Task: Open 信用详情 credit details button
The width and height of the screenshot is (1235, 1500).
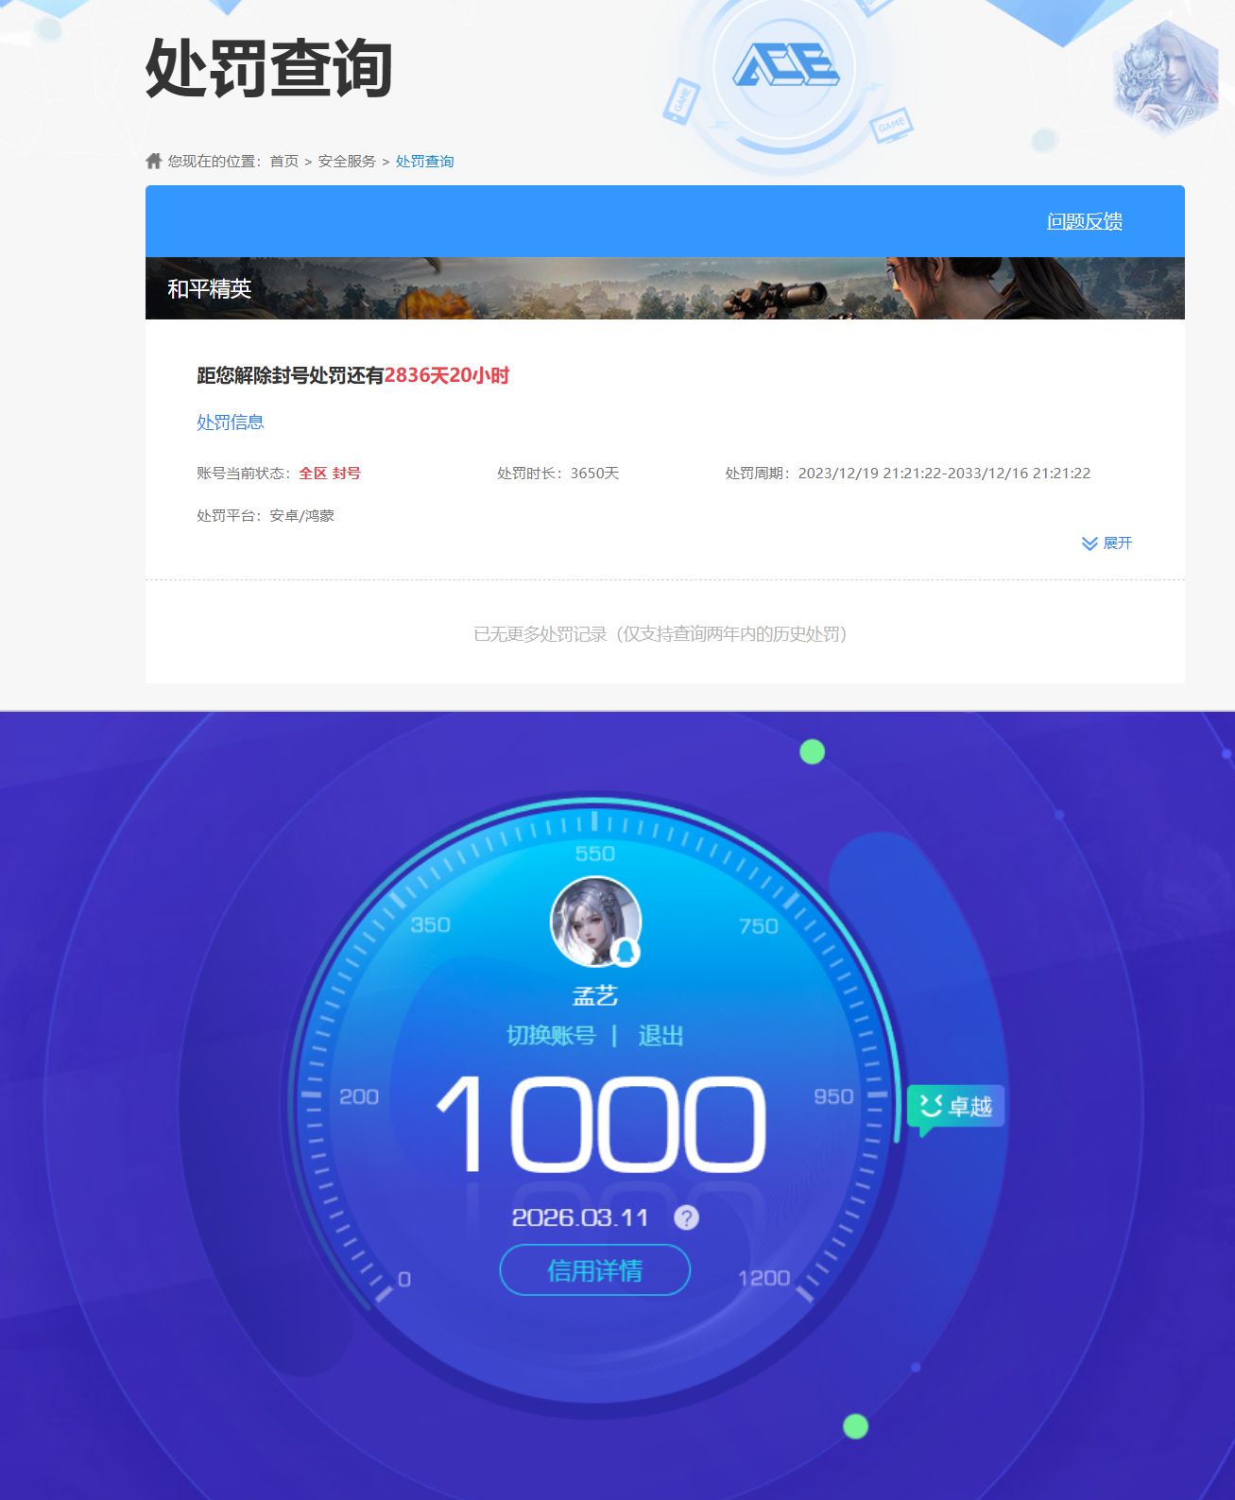Action: [595, 1270]
